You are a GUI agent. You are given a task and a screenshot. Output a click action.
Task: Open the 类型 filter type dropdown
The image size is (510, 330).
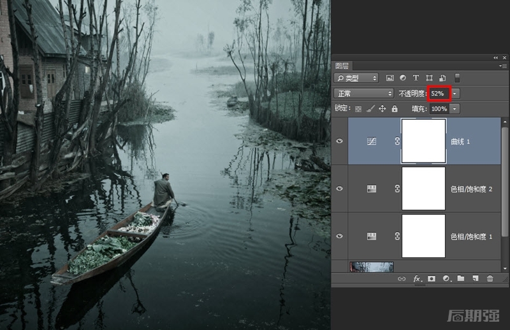click(x=356, y=78)
